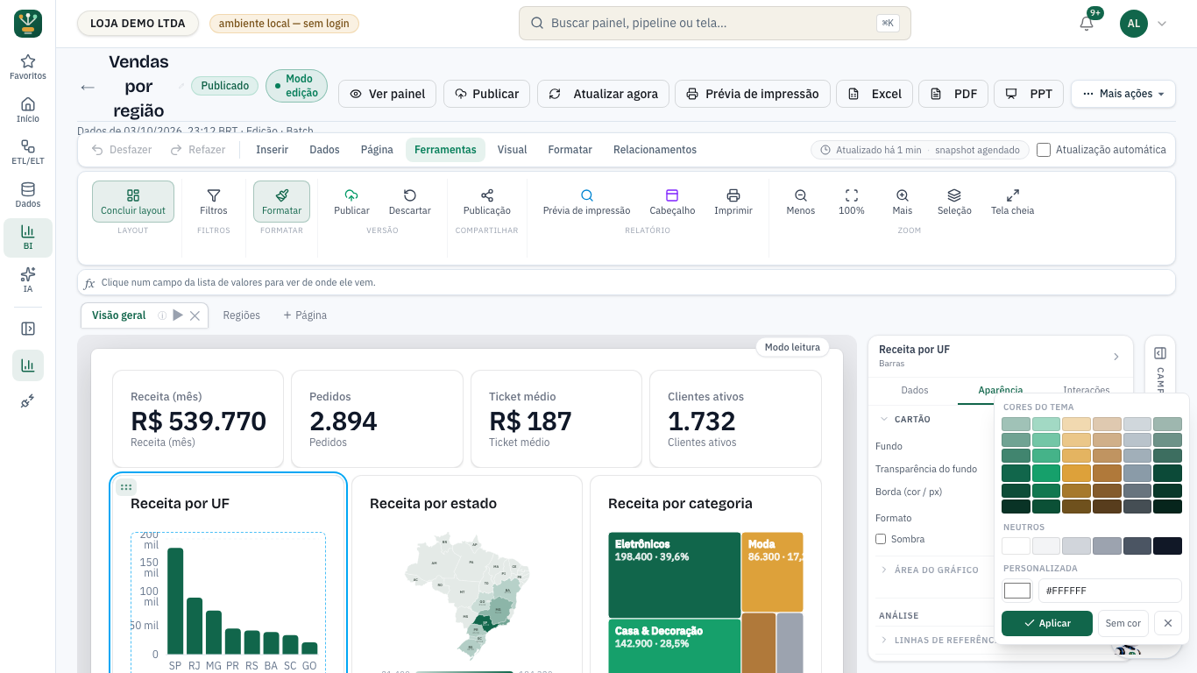Zoom in with the Mais tool
1197x673 pixels.
[x=903, y=202]
